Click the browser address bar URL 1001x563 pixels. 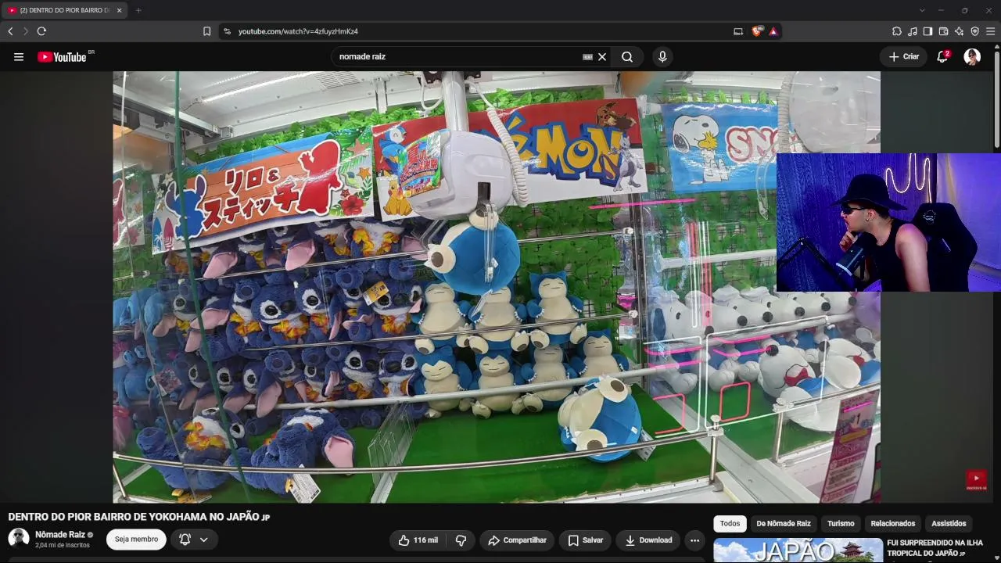(298, 31)
